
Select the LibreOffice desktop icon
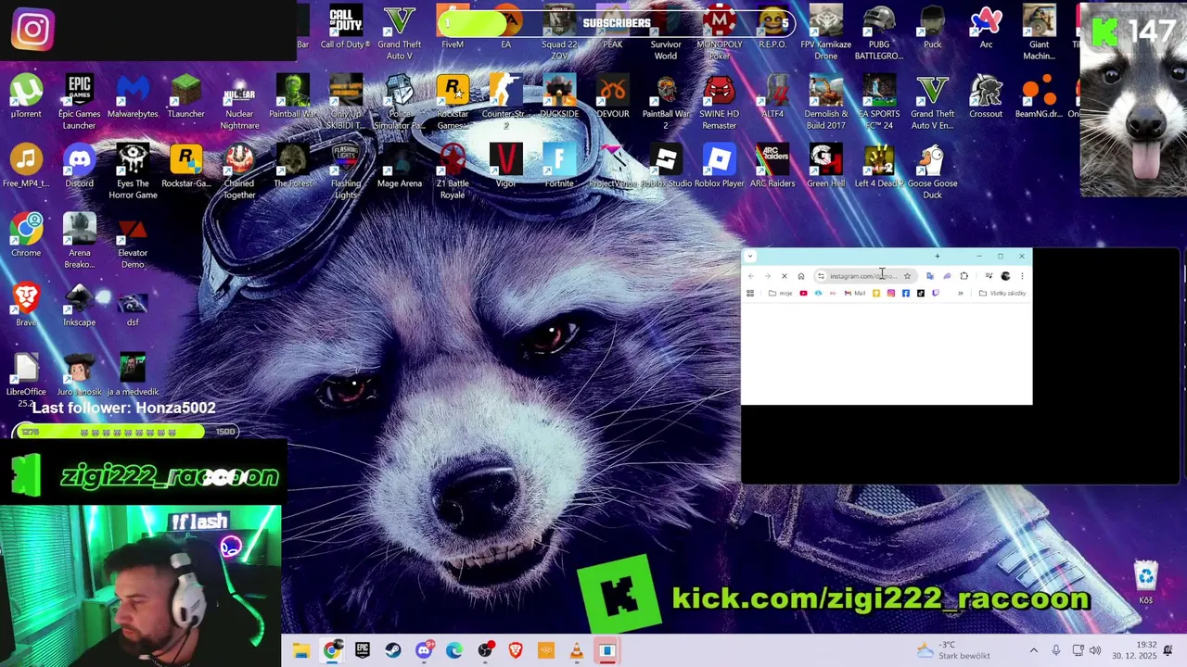(26, 378)
